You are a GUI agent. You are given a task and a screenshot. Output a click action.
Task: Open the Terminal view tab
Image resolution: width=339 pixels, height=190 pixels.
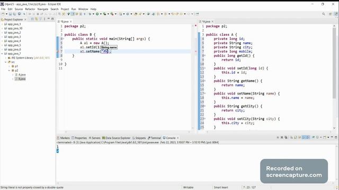(x=154, y=138)
